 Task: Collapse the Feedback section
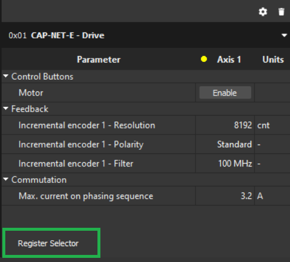click(6, 109)
